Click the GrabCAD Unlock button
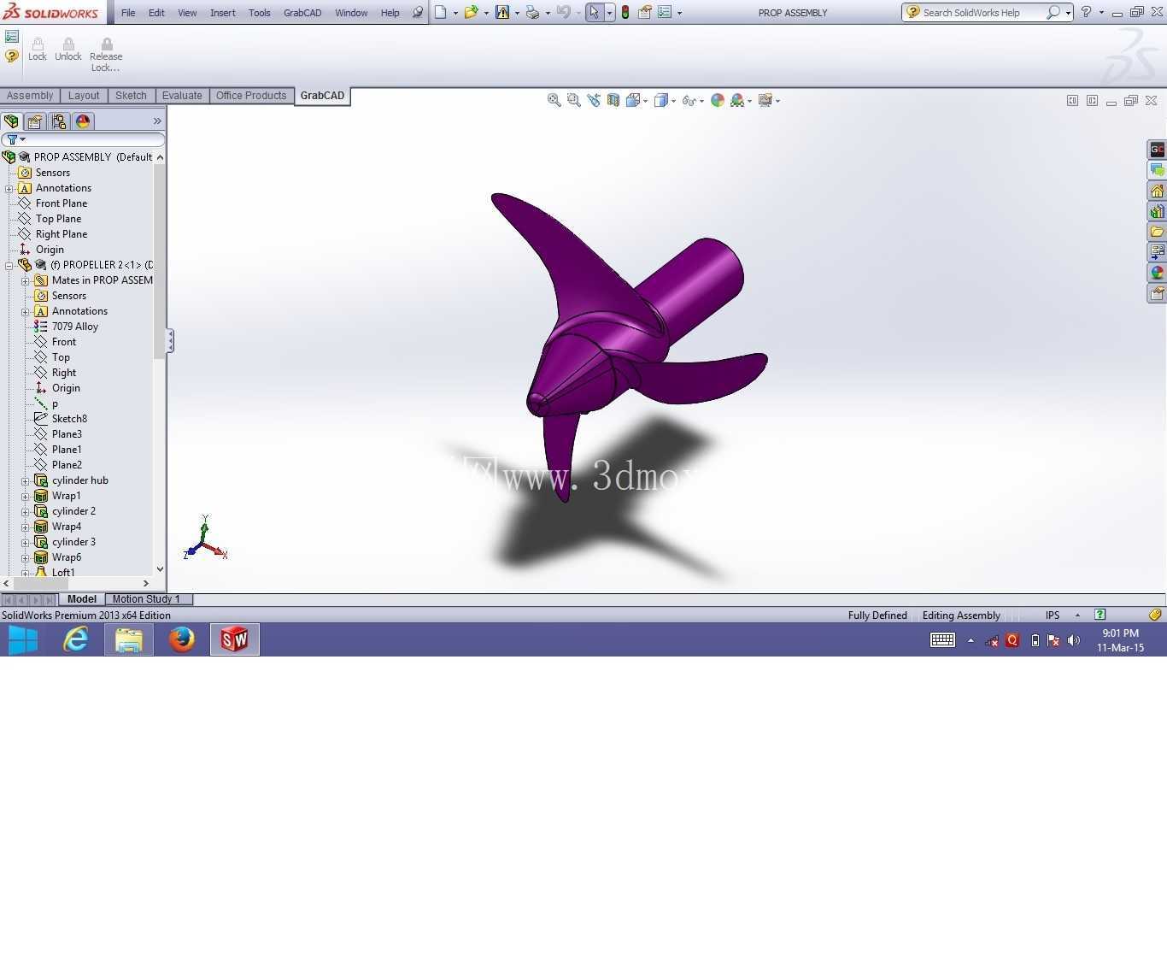Image resolution: width=1167 pixels, height=954 pixels. (x=68, y=50)
